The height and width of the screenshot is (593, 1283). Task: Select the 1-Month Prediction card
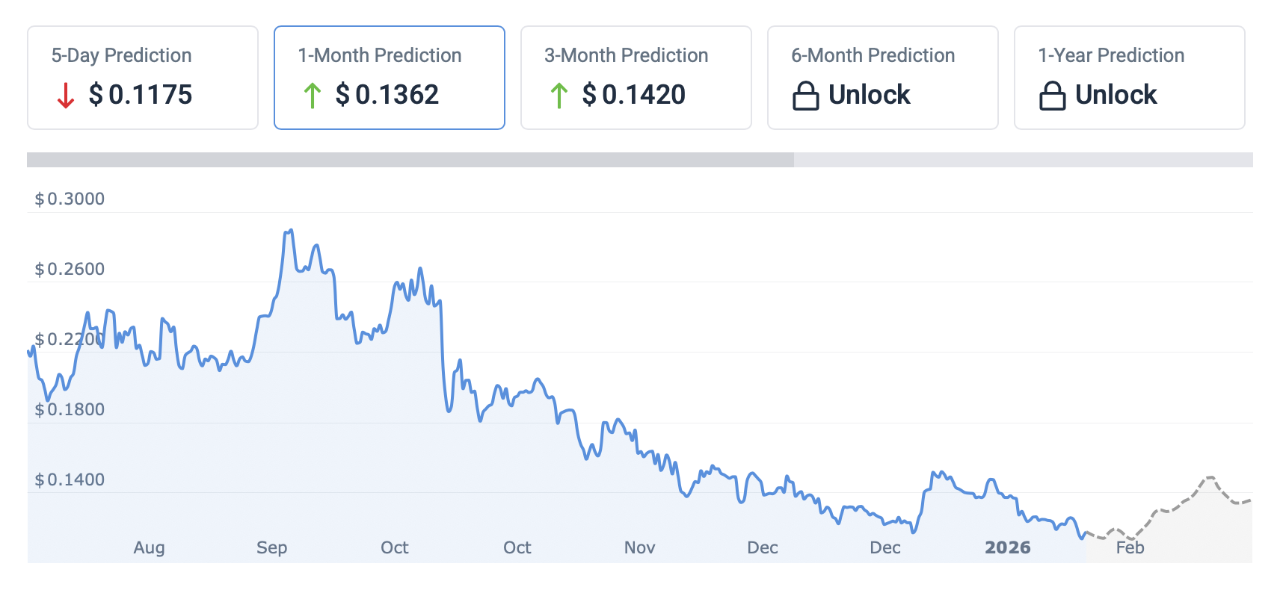point(390,78)
